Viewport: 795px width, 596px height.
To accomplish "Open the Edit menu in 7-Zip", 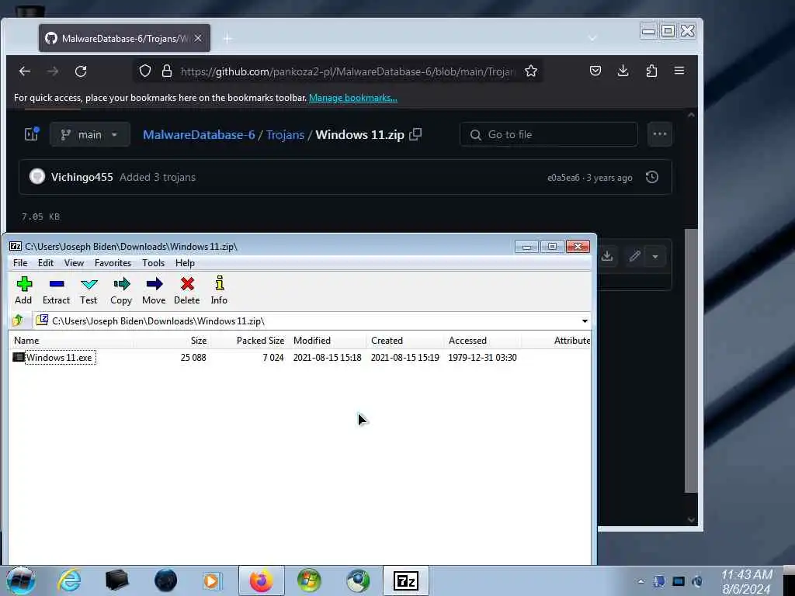I will pos(46,262).
